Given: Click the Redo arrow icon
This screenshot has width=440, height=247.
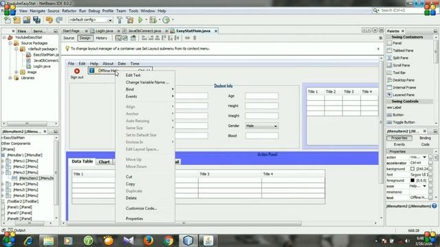Looking at the screenshot, I should coord(59,20).
